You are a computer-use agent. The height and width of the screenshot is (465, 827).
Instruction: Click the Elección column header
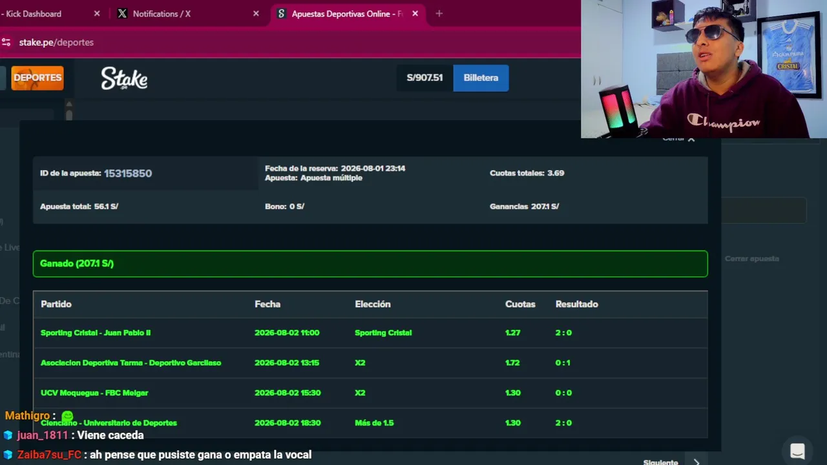tap(373, 304)
